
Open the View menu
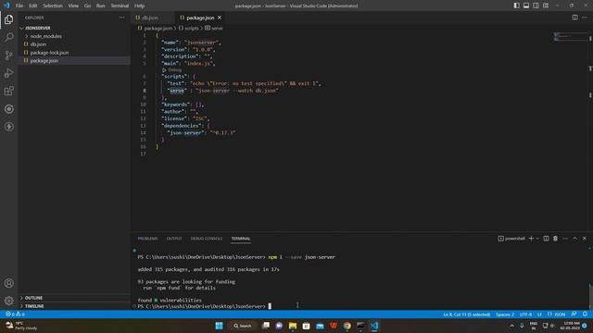[x=73, y=6]
